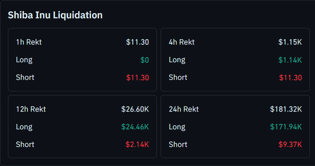Click the red $2.14K Short value
The height and width of the screenshot is (166, 315).
(x=137, y=145)
